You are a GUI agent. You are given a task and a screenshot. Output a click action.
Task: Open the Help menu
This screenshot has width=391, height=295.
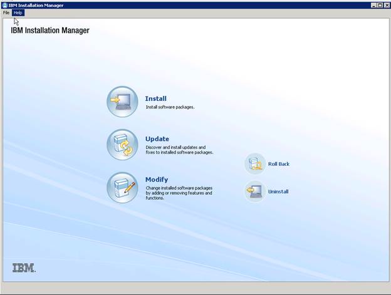[x=18, y=13]
